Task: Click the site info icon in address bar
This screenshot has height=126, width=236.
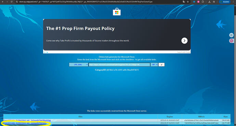Action: coord(17,2)
